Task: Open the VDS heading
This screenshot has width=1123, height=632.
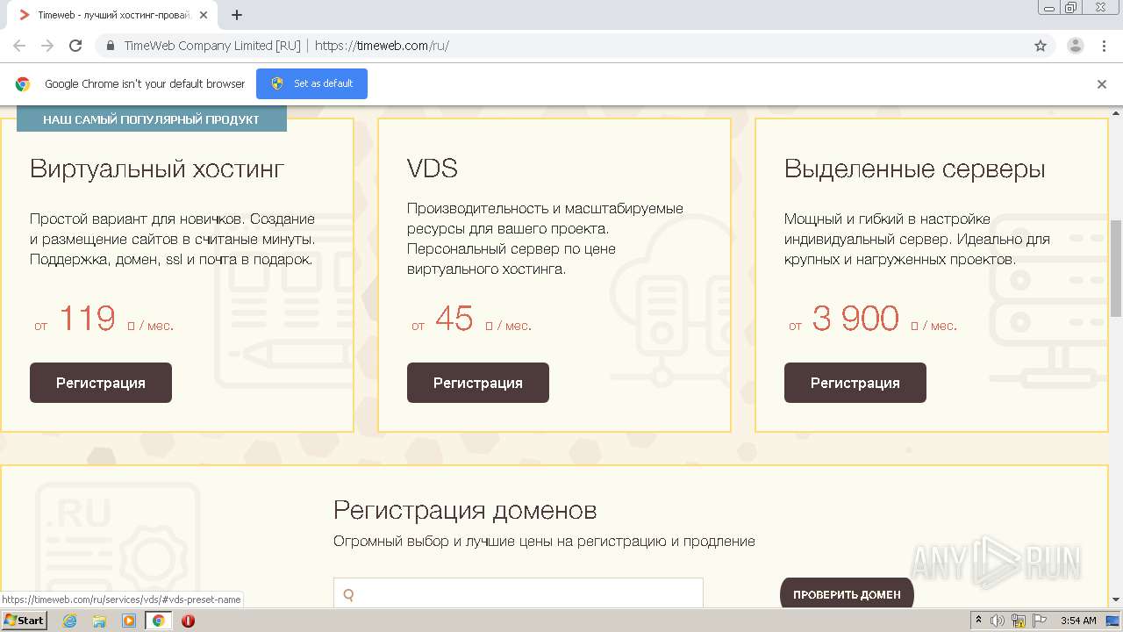Action: click(433, 169)
